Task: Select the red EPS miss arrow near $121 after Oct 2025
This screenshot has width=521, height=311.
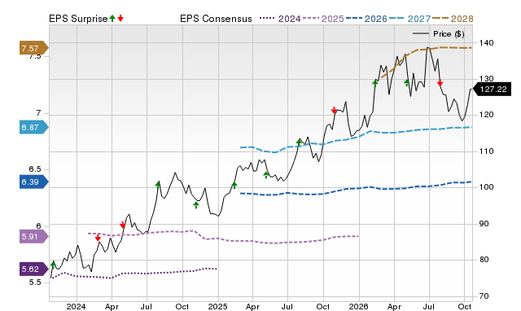Action: (335, 110)
